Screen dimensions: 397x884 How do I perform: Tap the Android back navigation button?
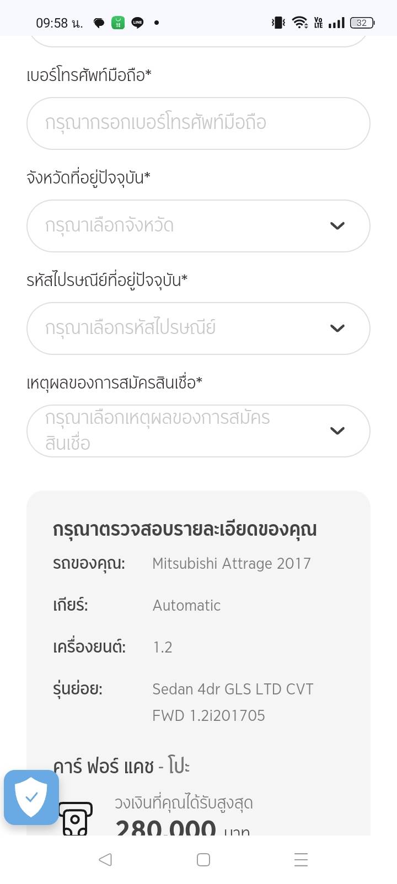tap(105, 859)
